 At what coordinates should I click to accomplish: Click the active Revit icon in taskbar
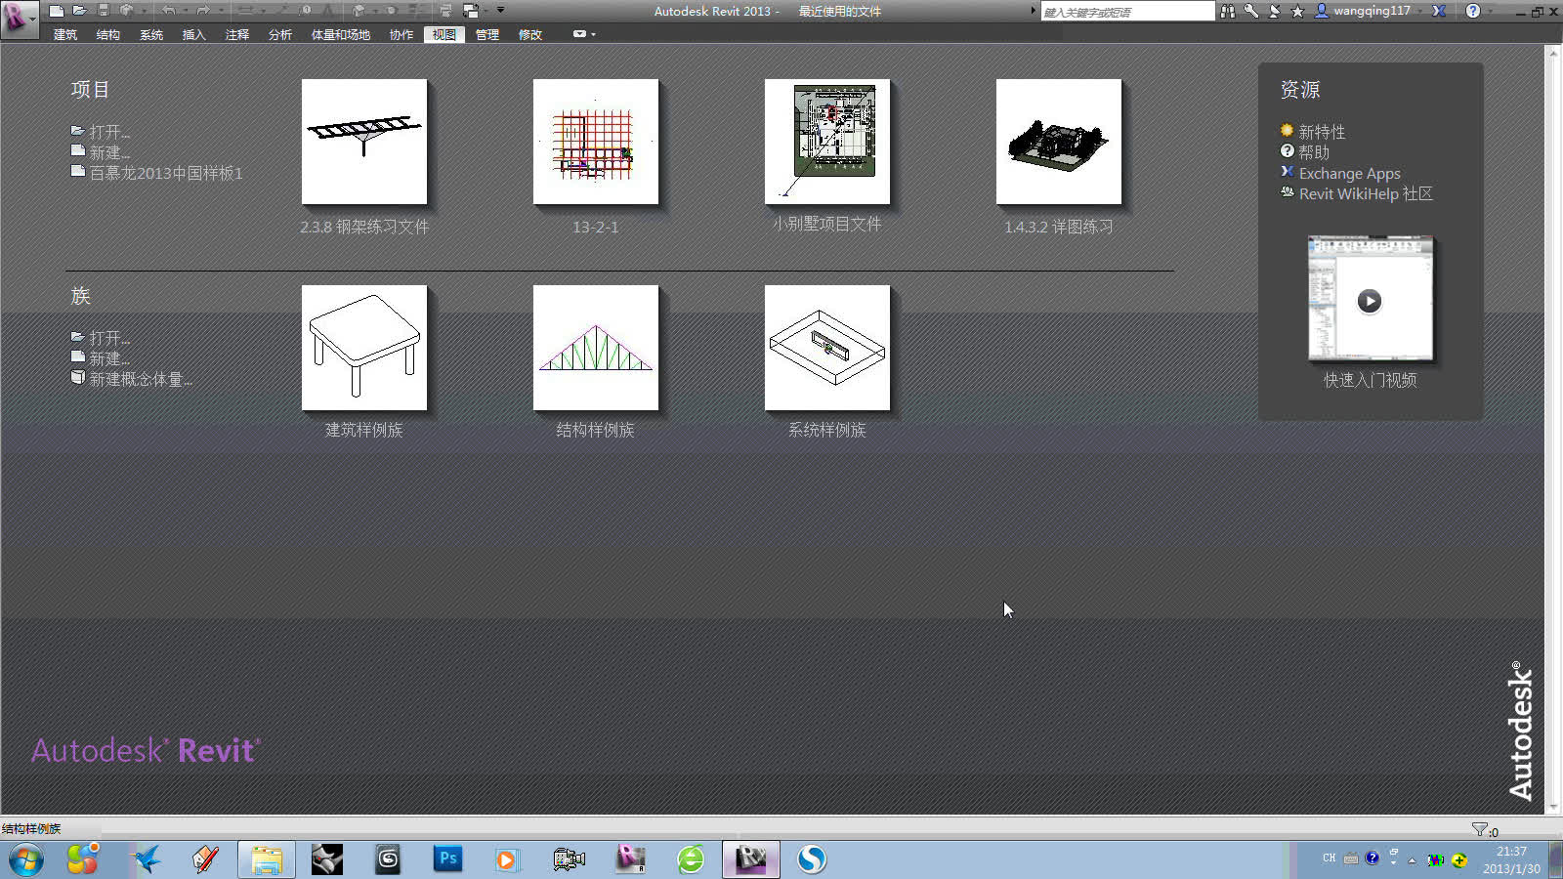click(x=751, y=859)
